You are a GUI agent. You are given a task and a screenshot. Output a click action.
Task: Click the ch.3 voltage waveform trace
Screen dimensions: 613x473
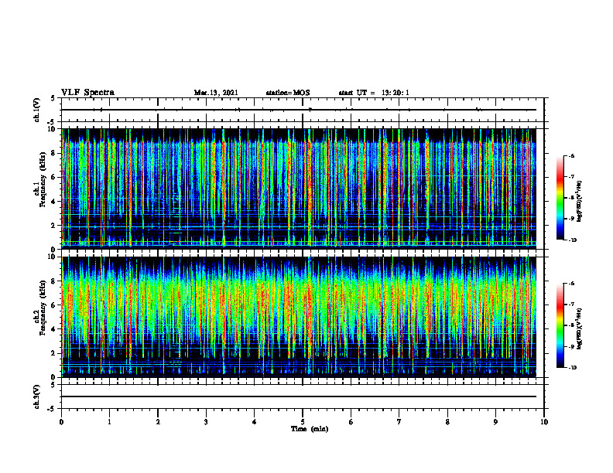299,396
